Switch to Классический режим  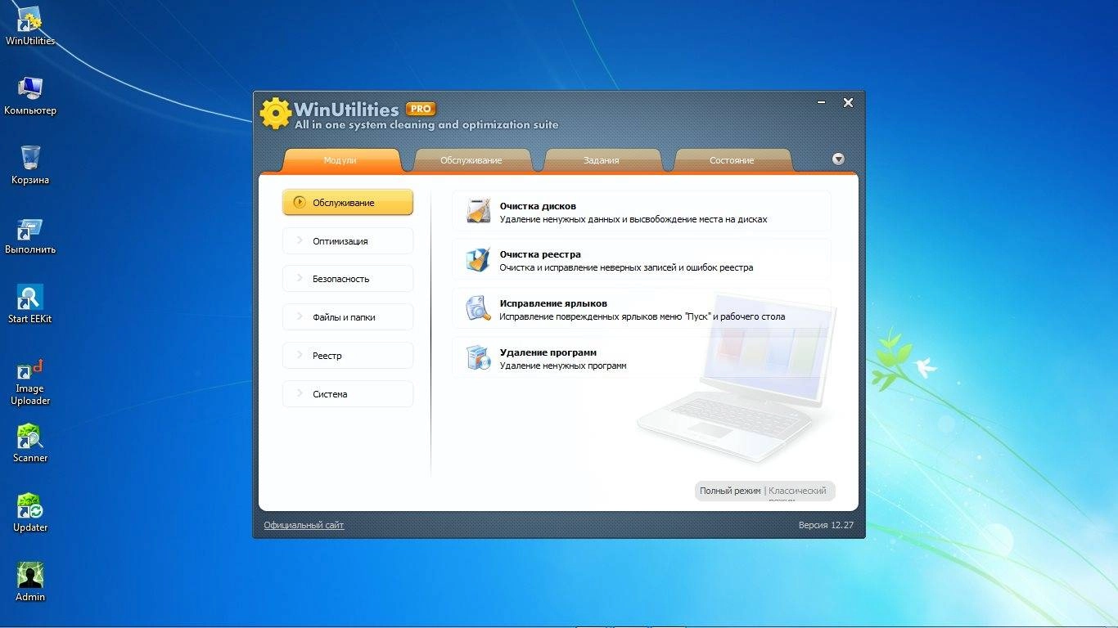click(798, 491)
